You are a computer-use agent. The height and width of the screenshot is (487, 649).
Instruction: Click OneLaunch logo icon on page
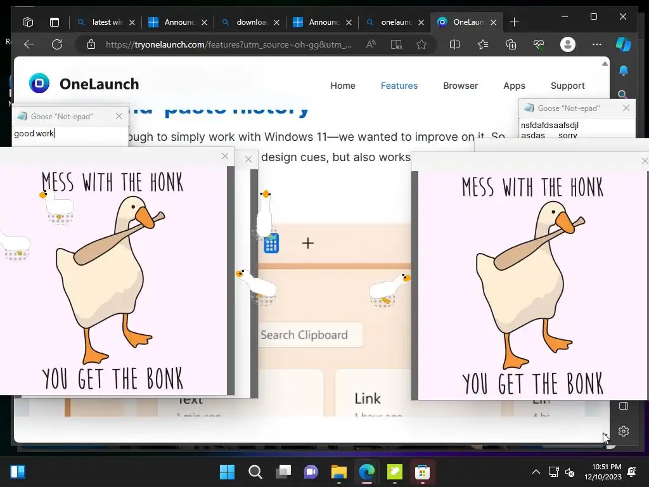[x=39, y=83]
